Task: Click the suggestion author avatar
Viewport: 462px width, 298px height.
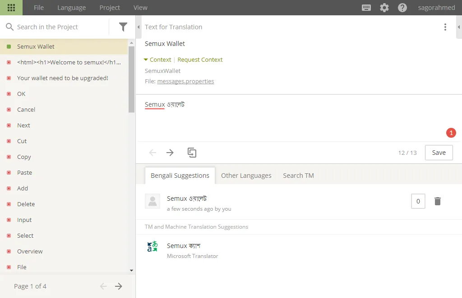Action: (x=152, y=201)
